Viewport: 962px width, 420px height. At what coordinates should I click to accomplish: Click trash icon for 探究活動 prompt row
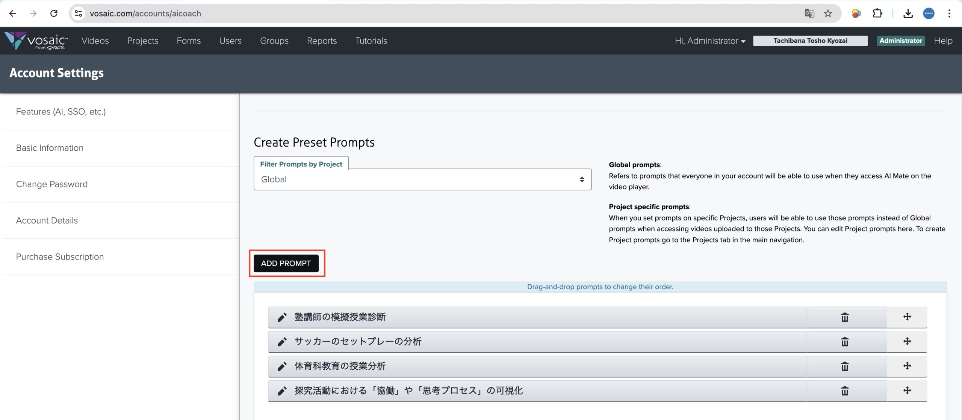[x=844, y=391]
